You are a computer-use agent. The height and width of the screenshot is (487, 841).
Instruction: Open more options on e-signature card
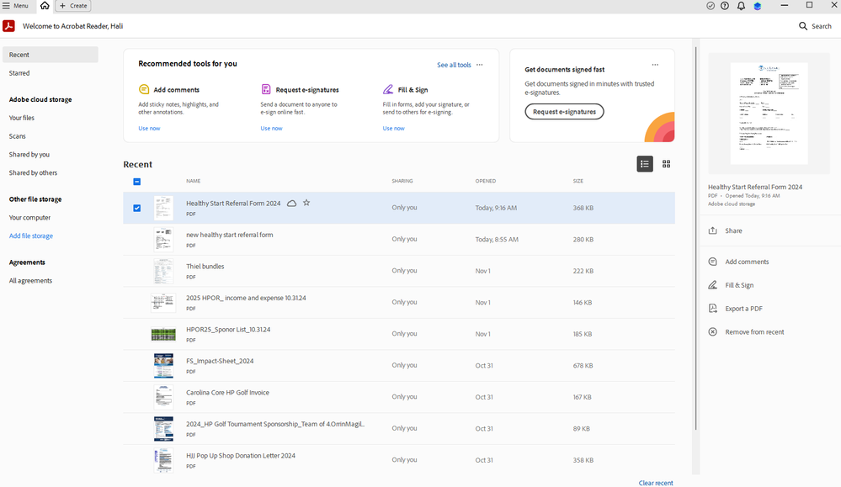coord(655,65)
